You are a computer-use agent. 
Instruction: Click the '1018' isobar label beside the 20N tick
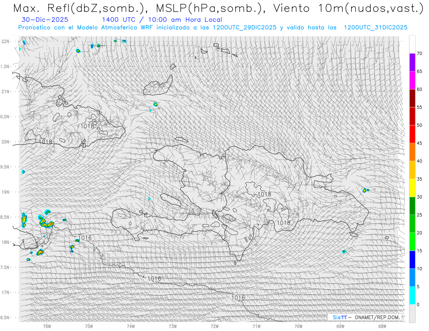tap(45, 142)
